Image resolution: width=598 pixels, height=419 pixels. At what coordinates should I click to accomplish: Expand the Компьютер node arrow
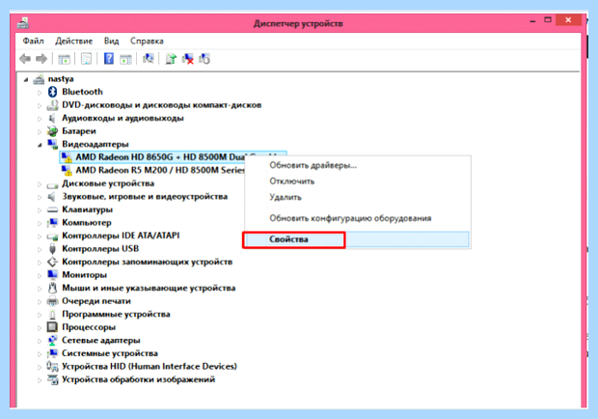pyautogui.click(x=40, y=223)
